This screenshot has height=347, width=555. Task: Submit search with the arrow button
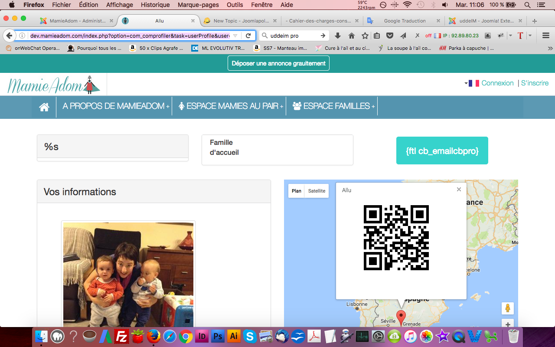click(x=323, y=36)
